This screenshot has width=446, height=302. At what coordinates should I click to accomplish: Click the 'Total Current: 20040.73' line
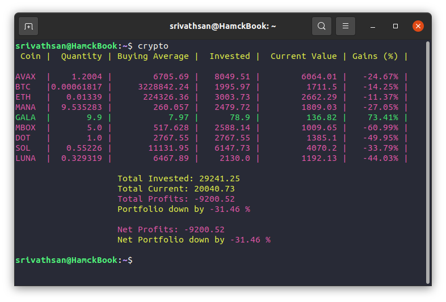[176, 189]
